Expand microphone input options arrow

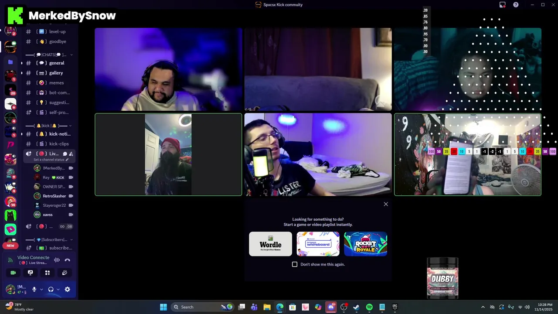41,289
